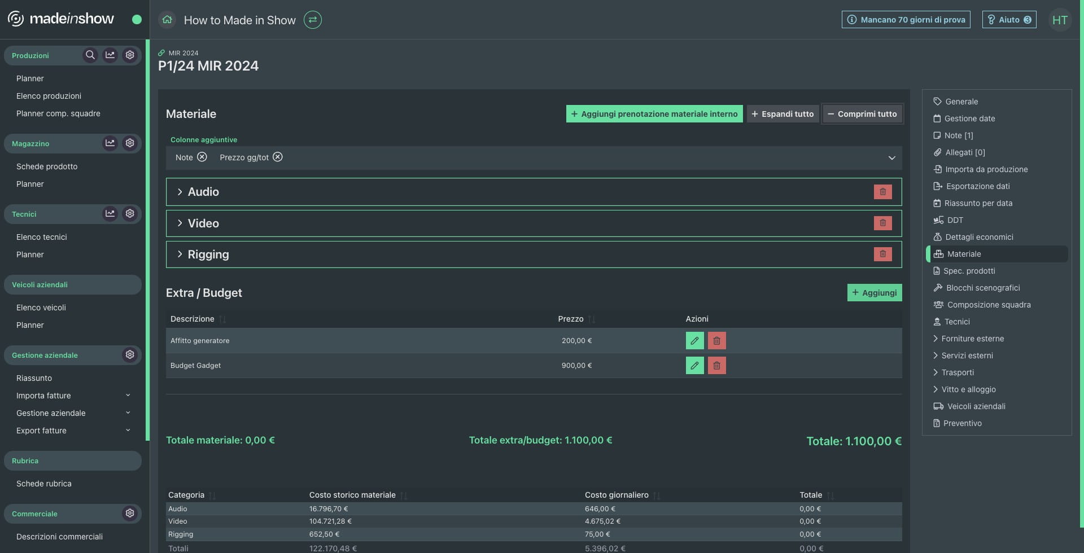The width and height of the screenshot is (1084, 553).
Task: Remove the Prezzo gg/tot column chip
Action: tap(278, 157)
